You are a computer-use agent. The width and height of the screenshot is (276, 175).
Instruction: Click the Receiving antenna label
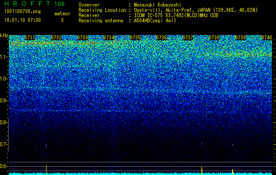pos(101,21)
